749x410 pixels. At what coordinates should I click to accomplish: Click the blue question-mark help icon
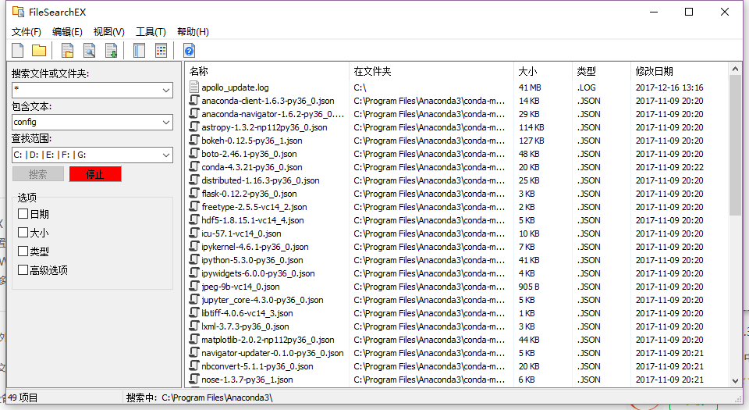(x=189, y=51)
